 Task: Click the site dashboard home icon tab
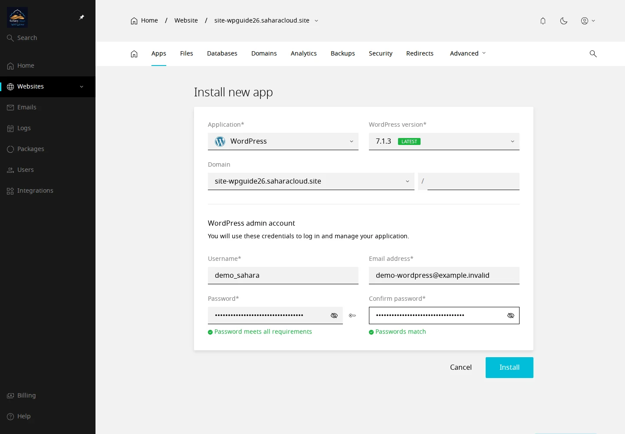pyautogui.click(x=134, y=54)
